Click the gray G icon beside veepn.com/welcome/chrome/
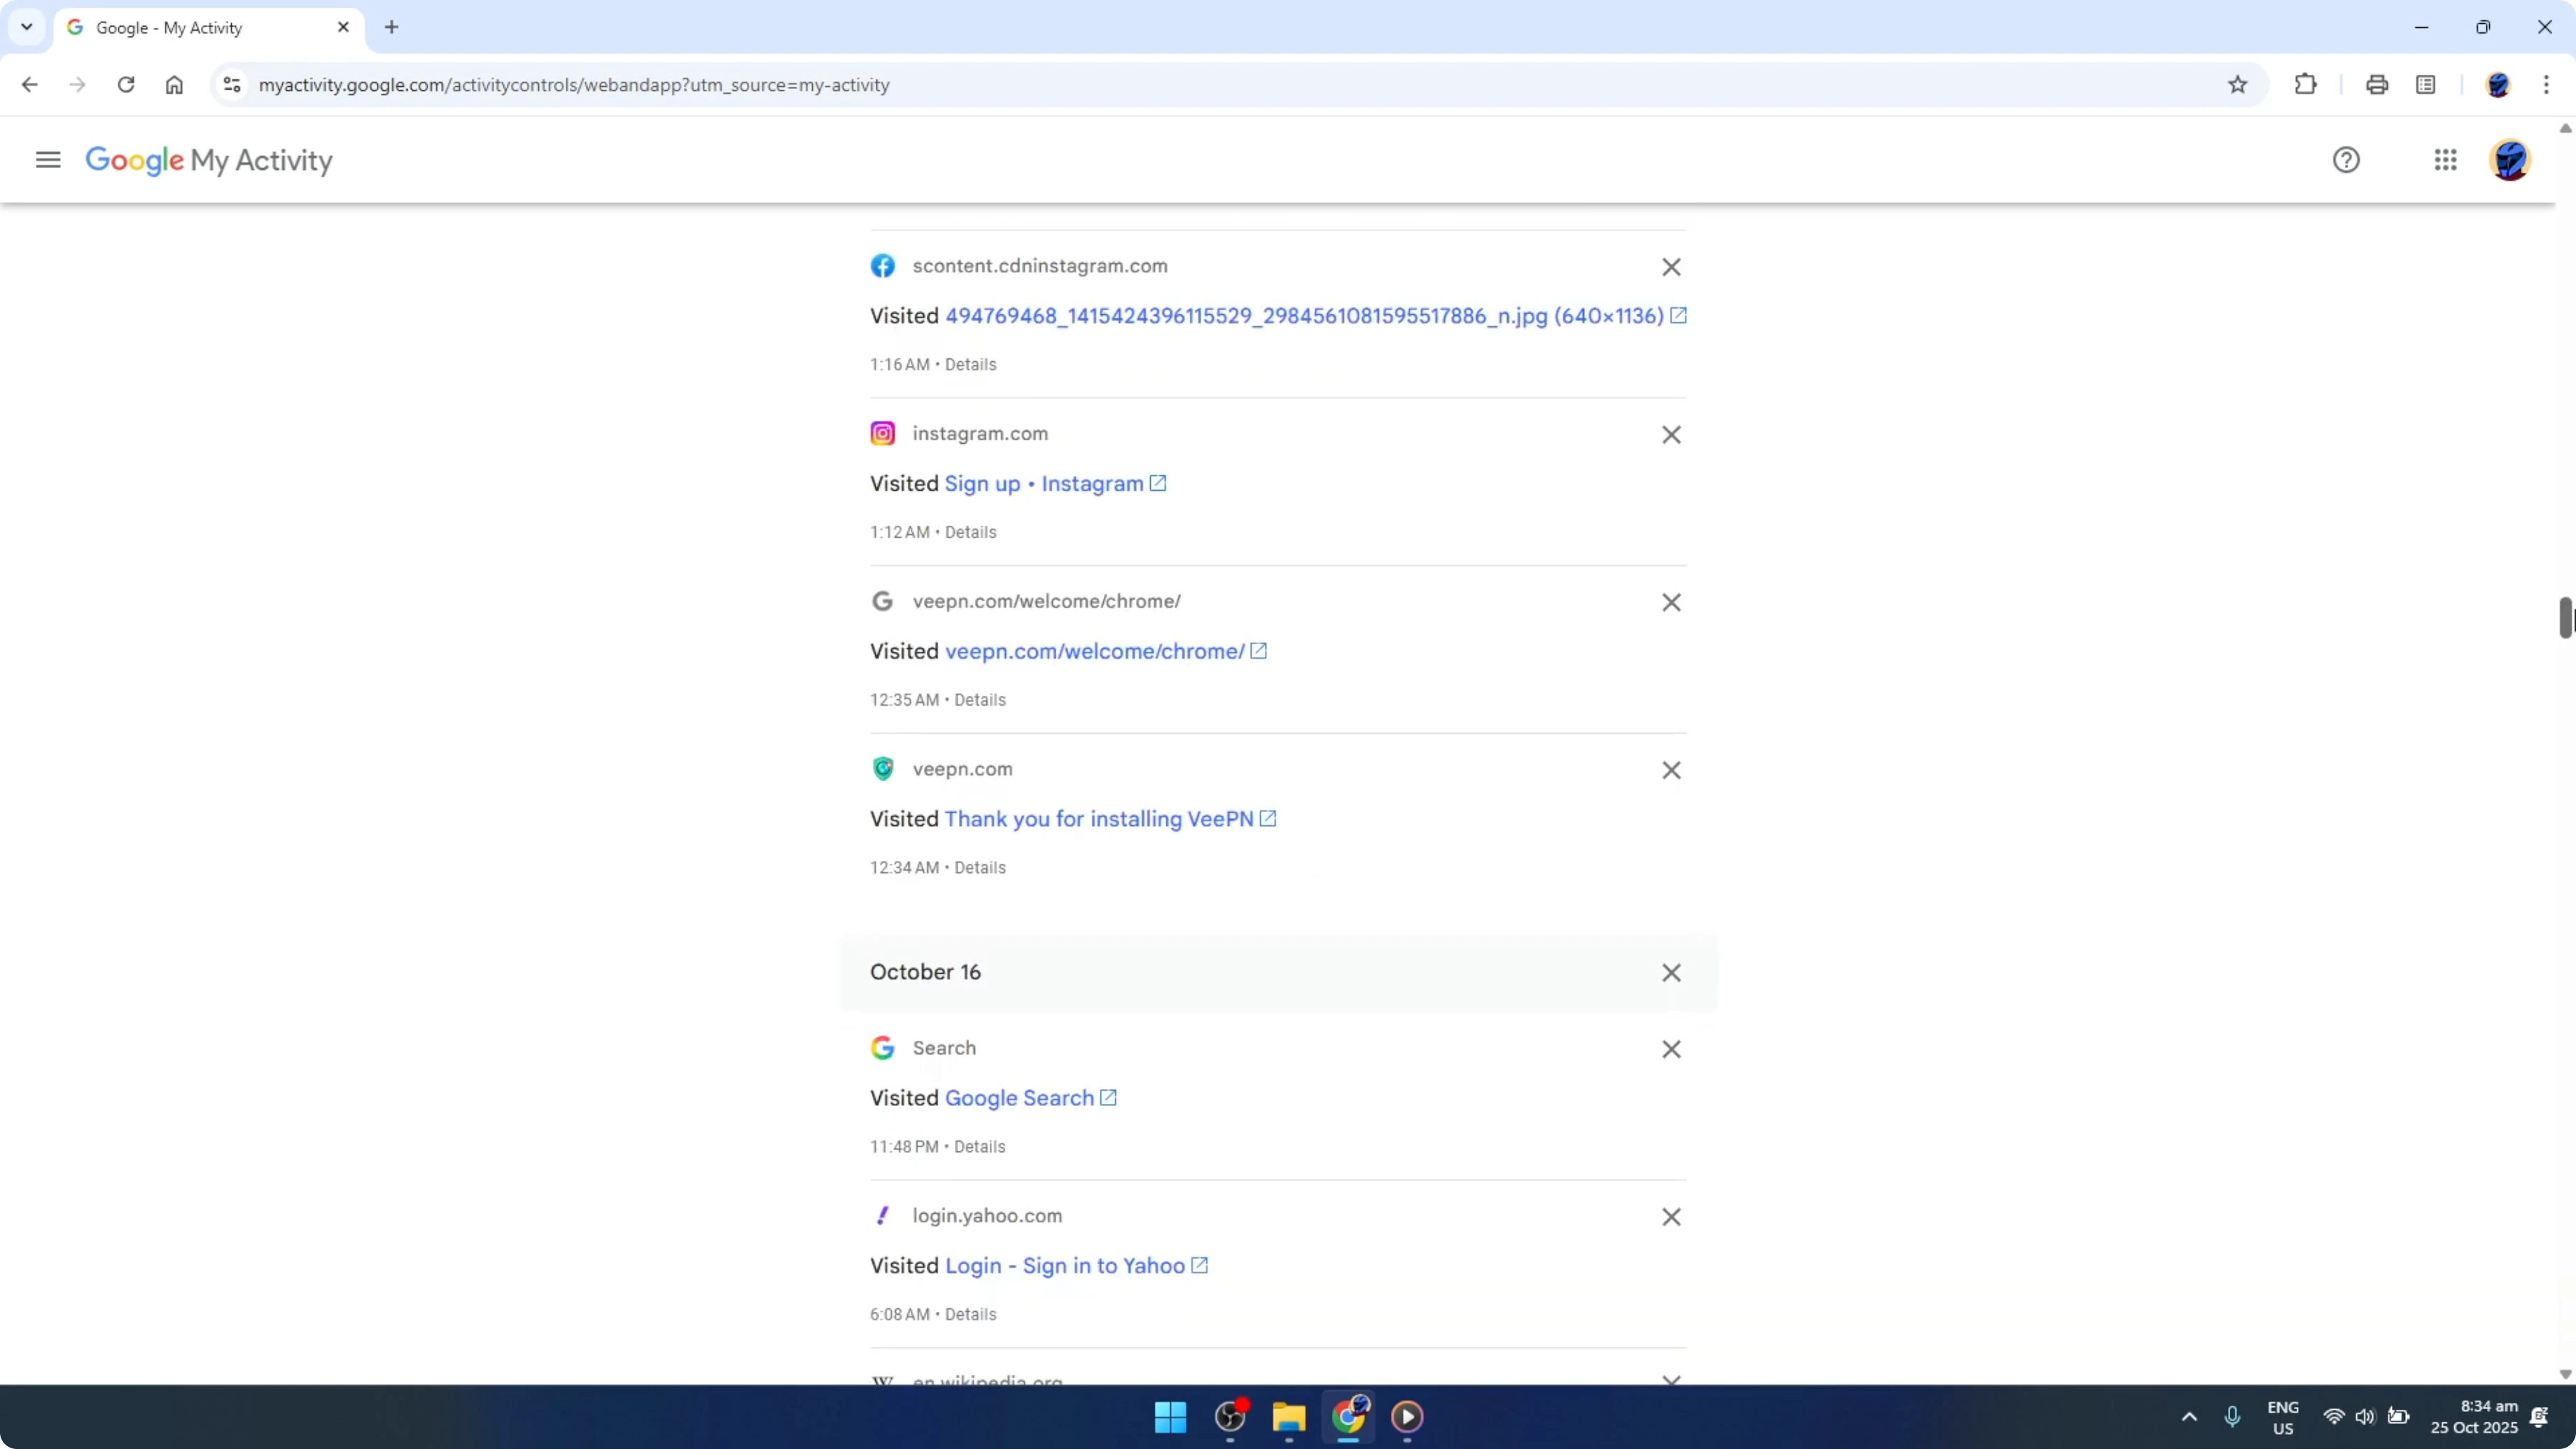 (x=882, y=601)
